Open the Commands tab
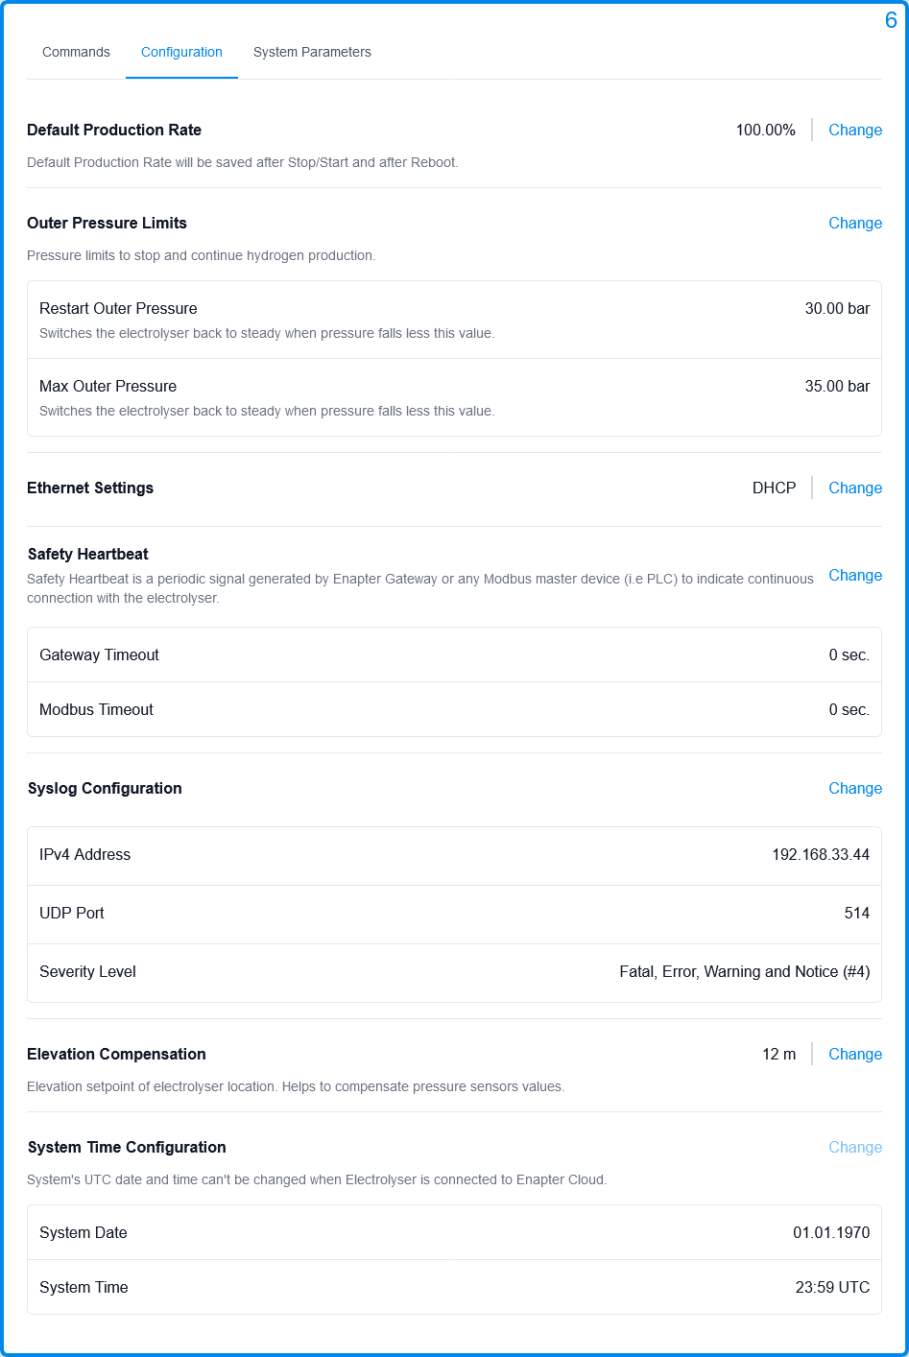The height and width of the screenshot is (1357, 909). pos(76,52)
